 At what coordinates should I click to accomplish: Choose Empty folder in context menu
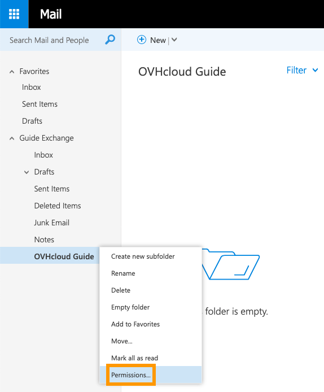point(151,307)
